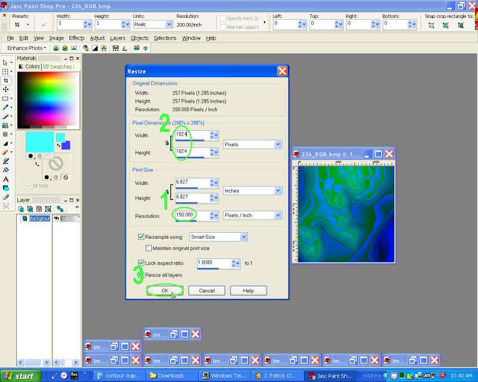The height and width of the screenshot is (382, 478).
Task: Select the Paint Brush tool
Action: pos(5,116)
